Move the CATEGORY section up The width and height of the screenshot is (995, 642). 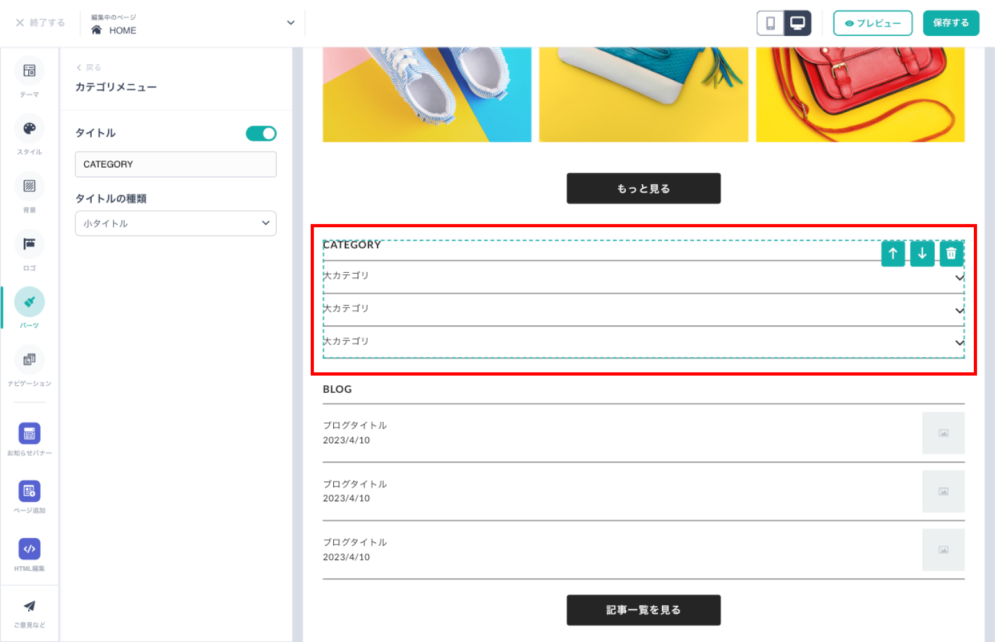893,254
